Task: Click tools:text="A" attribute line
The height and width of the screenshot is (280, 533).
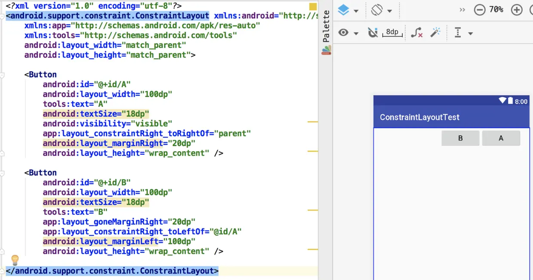Action: [x=75, y=104]
